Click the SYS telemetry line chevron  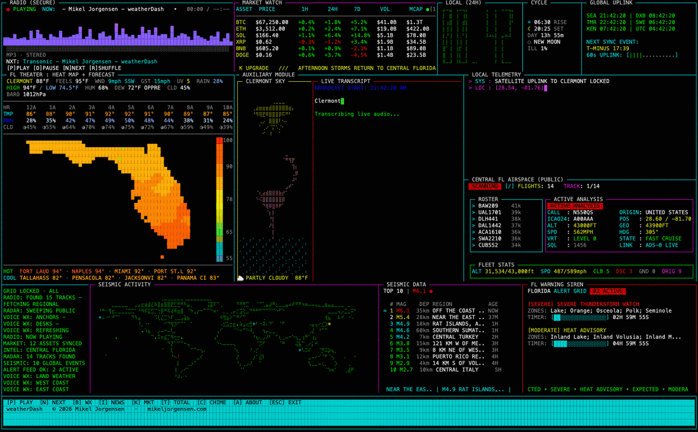470,81
